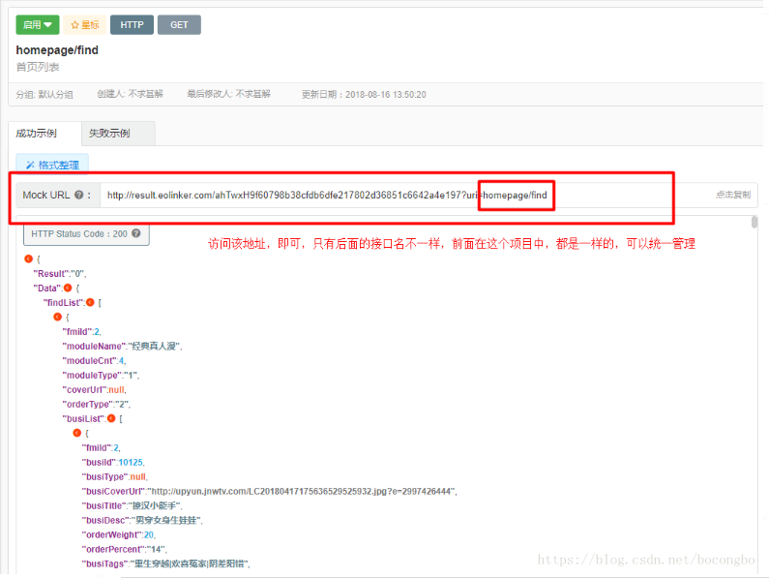Click the 创建人 creator info

[130, 94]
